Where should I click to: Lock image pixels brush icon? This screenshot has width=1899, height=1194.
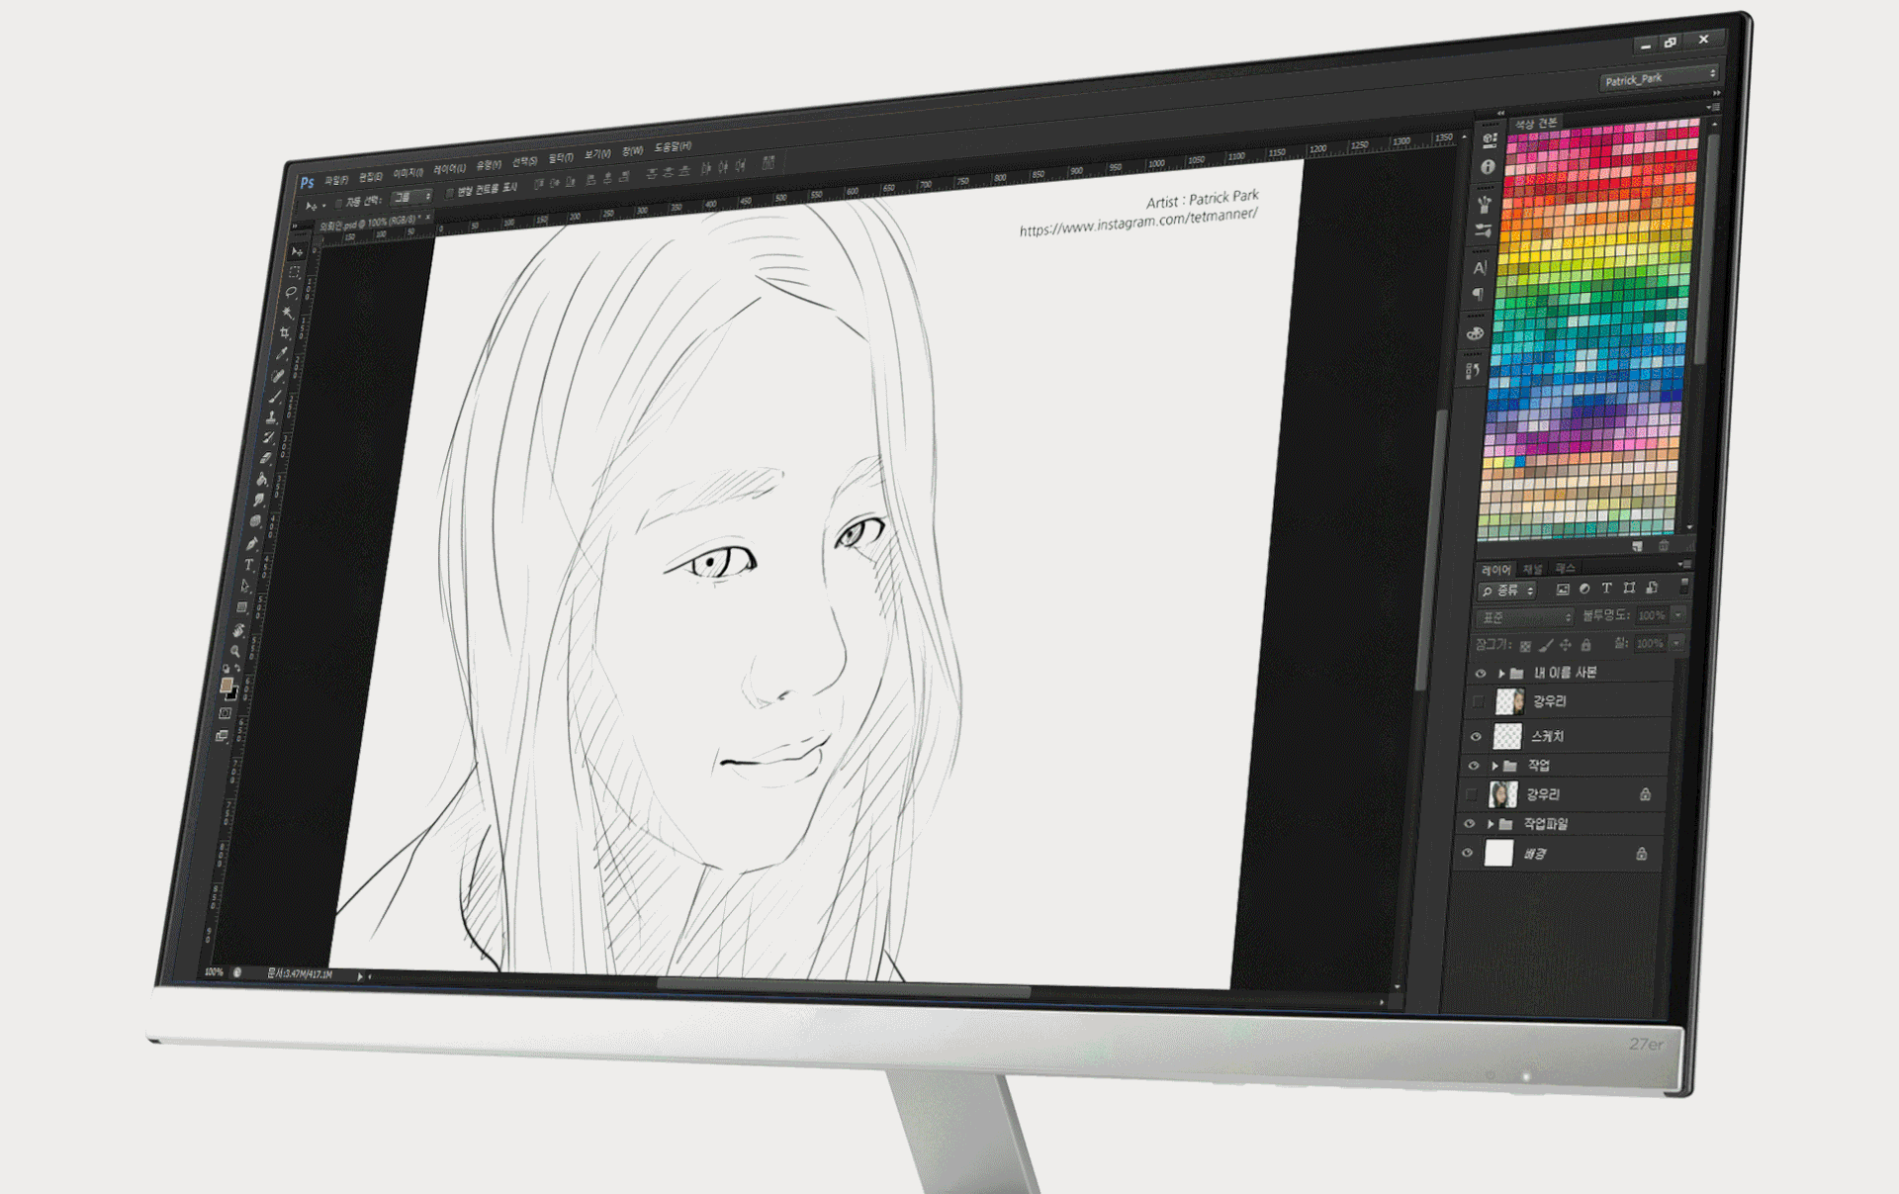click(1546, 645)
